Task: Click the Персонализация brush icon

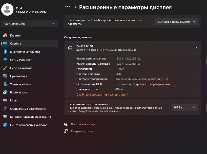Action: click(x=5, y=68)
